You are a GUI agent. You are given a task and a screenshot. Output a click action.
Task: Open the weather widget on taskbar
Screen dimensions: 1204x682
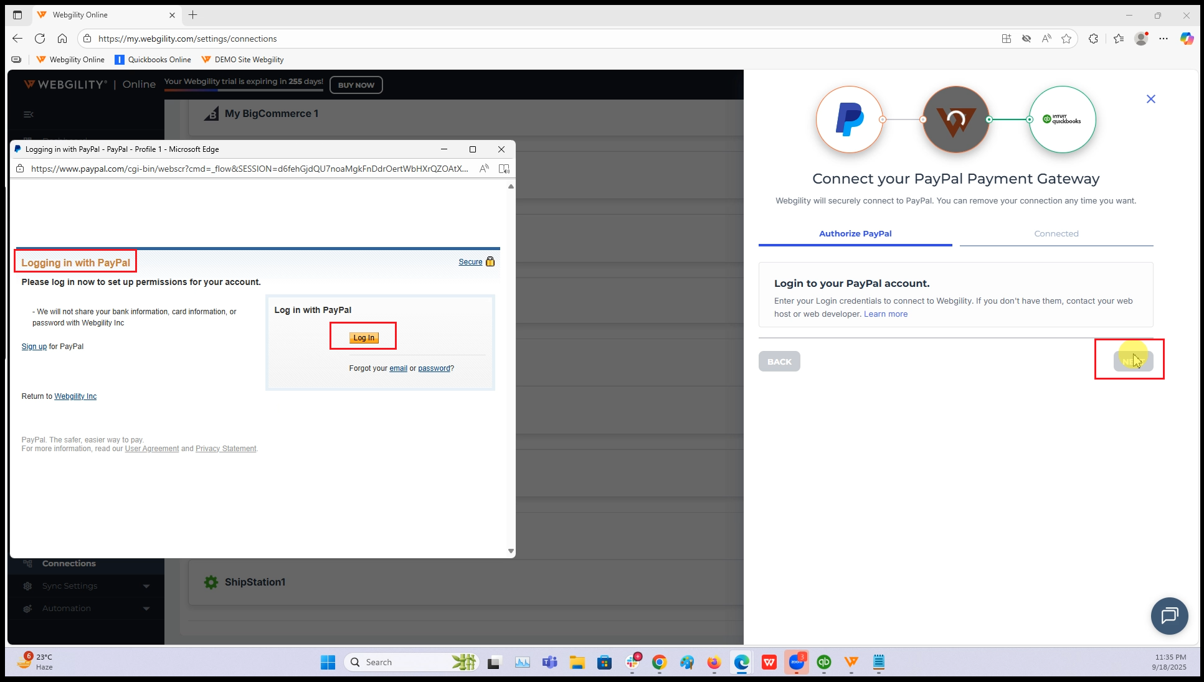point(35,662)
